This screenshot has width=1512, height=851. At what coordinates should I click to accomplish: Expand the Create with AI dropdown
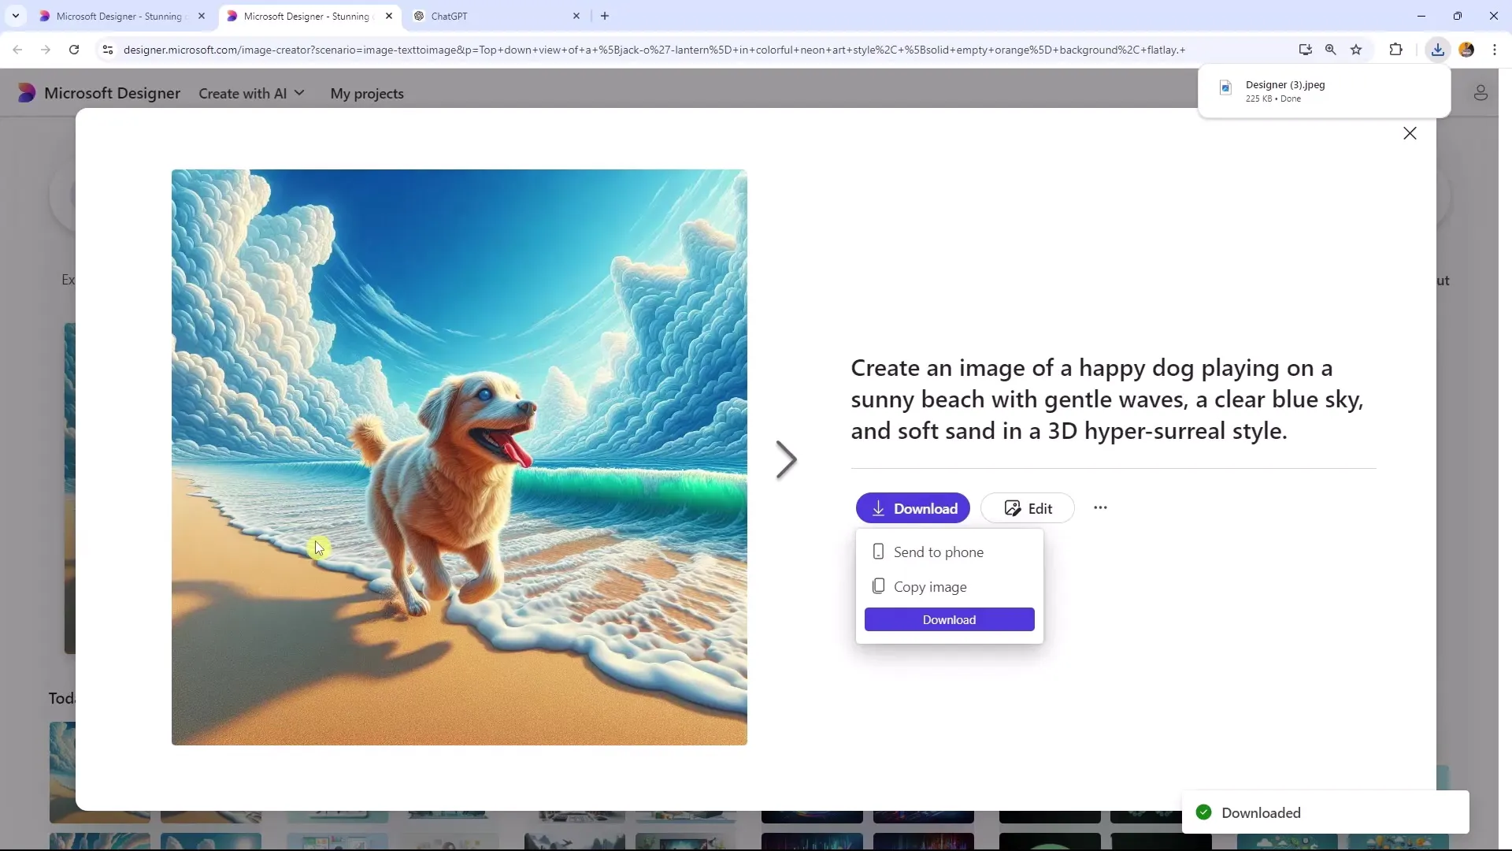point(254,94)
